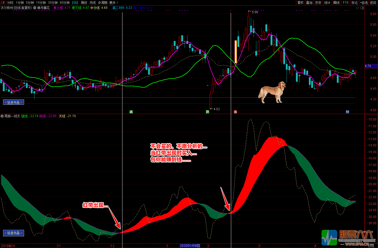Viewport: 378px width, 248px height.
Task: Click the 5.86 high price label
Action: (x=255, y=12)
